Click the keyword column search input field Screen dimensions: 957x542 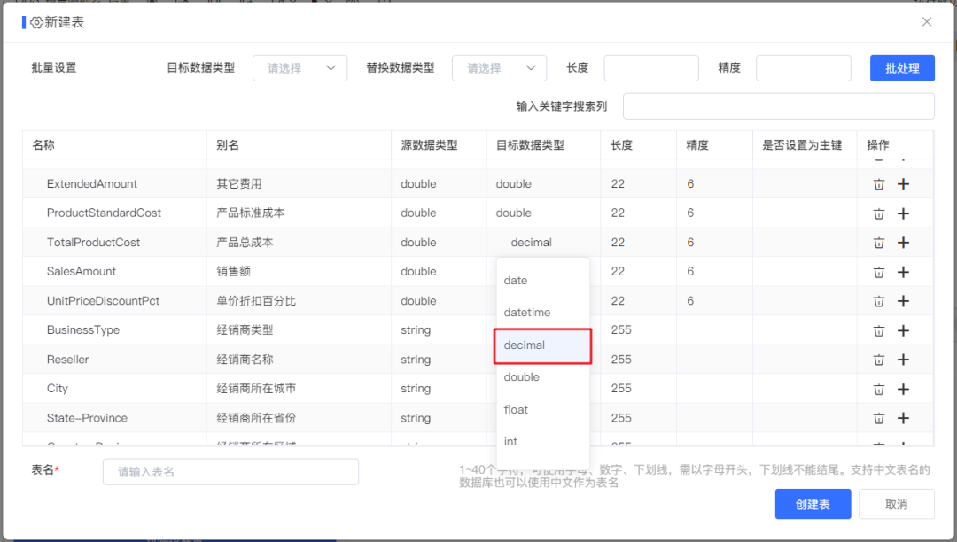coord(778,105)
